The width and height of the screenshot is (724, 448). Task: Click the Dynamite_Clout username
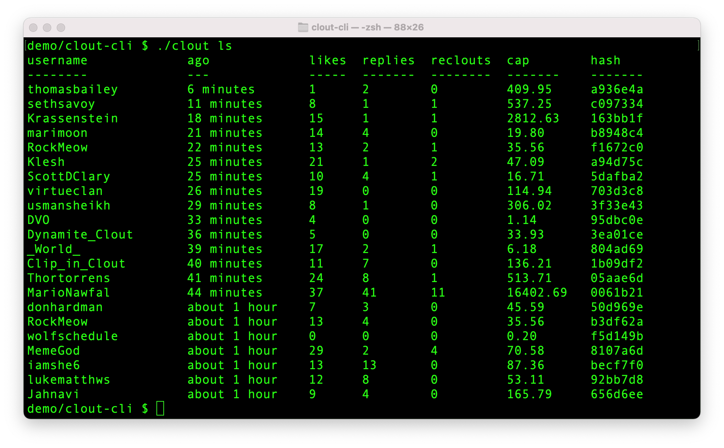(80, 235)
